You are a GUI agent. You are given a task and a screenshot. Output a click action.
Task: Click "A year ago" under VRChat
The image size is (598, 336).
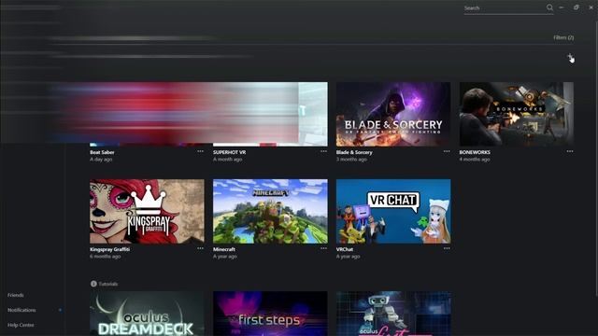(349, 257)
